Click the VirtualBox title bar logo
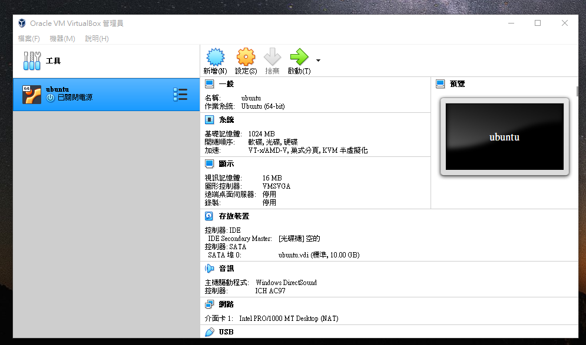This screenshot has width=586, height=345. (22, 23)
